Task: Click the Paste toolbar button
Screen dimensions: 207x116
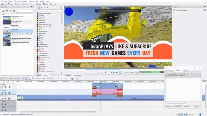Action: point(46,4)
